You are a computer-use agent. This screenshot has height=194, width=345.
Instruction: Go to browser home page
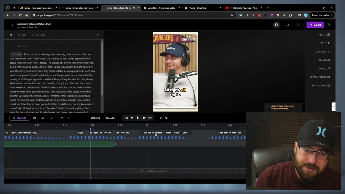[x=26, y=15]
